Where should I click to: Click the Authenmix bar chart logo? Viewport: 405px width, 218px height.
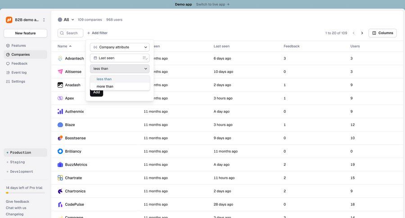point(60,111)
